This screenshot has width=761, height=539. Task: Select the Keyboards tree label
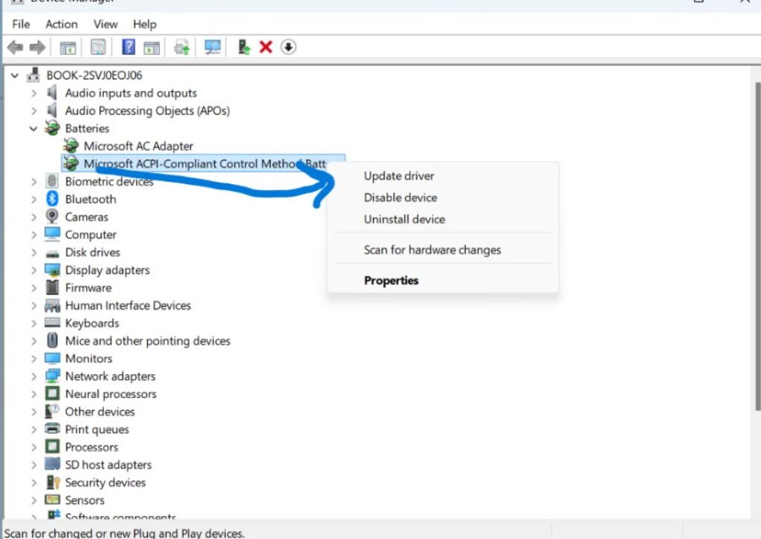[x=92, y=323]
